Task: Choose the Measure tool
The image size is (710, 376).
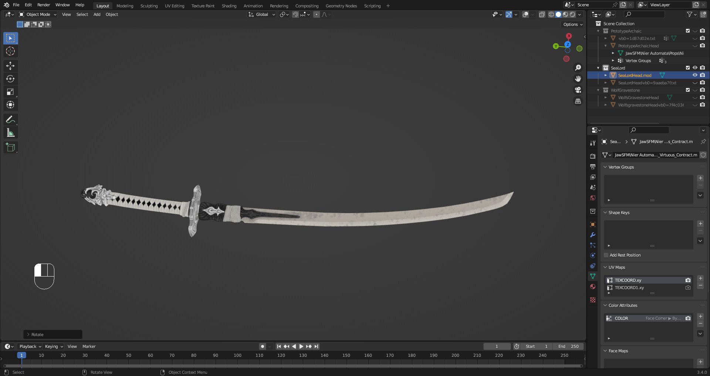Action: click(x=10, y=132)
